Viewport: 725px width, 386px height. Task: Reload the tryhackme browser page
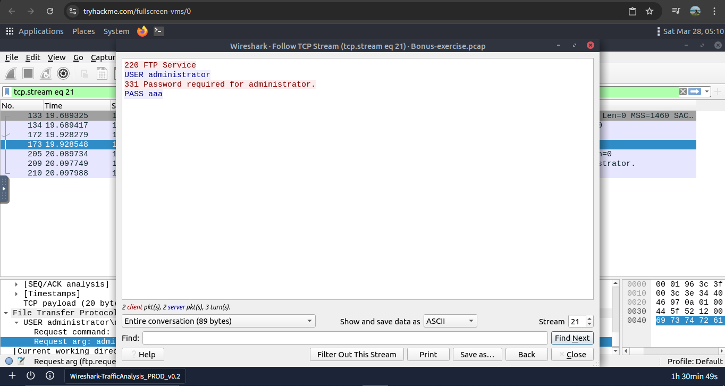pyautogui.click(x=50, y=11)
